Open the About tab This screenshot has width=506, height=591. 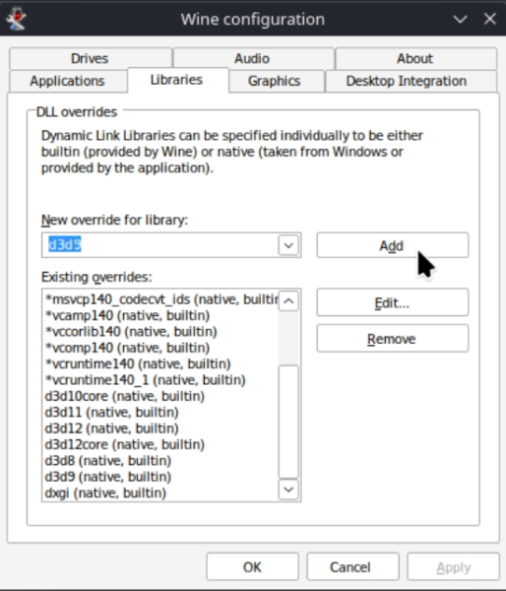click(415, 58)
